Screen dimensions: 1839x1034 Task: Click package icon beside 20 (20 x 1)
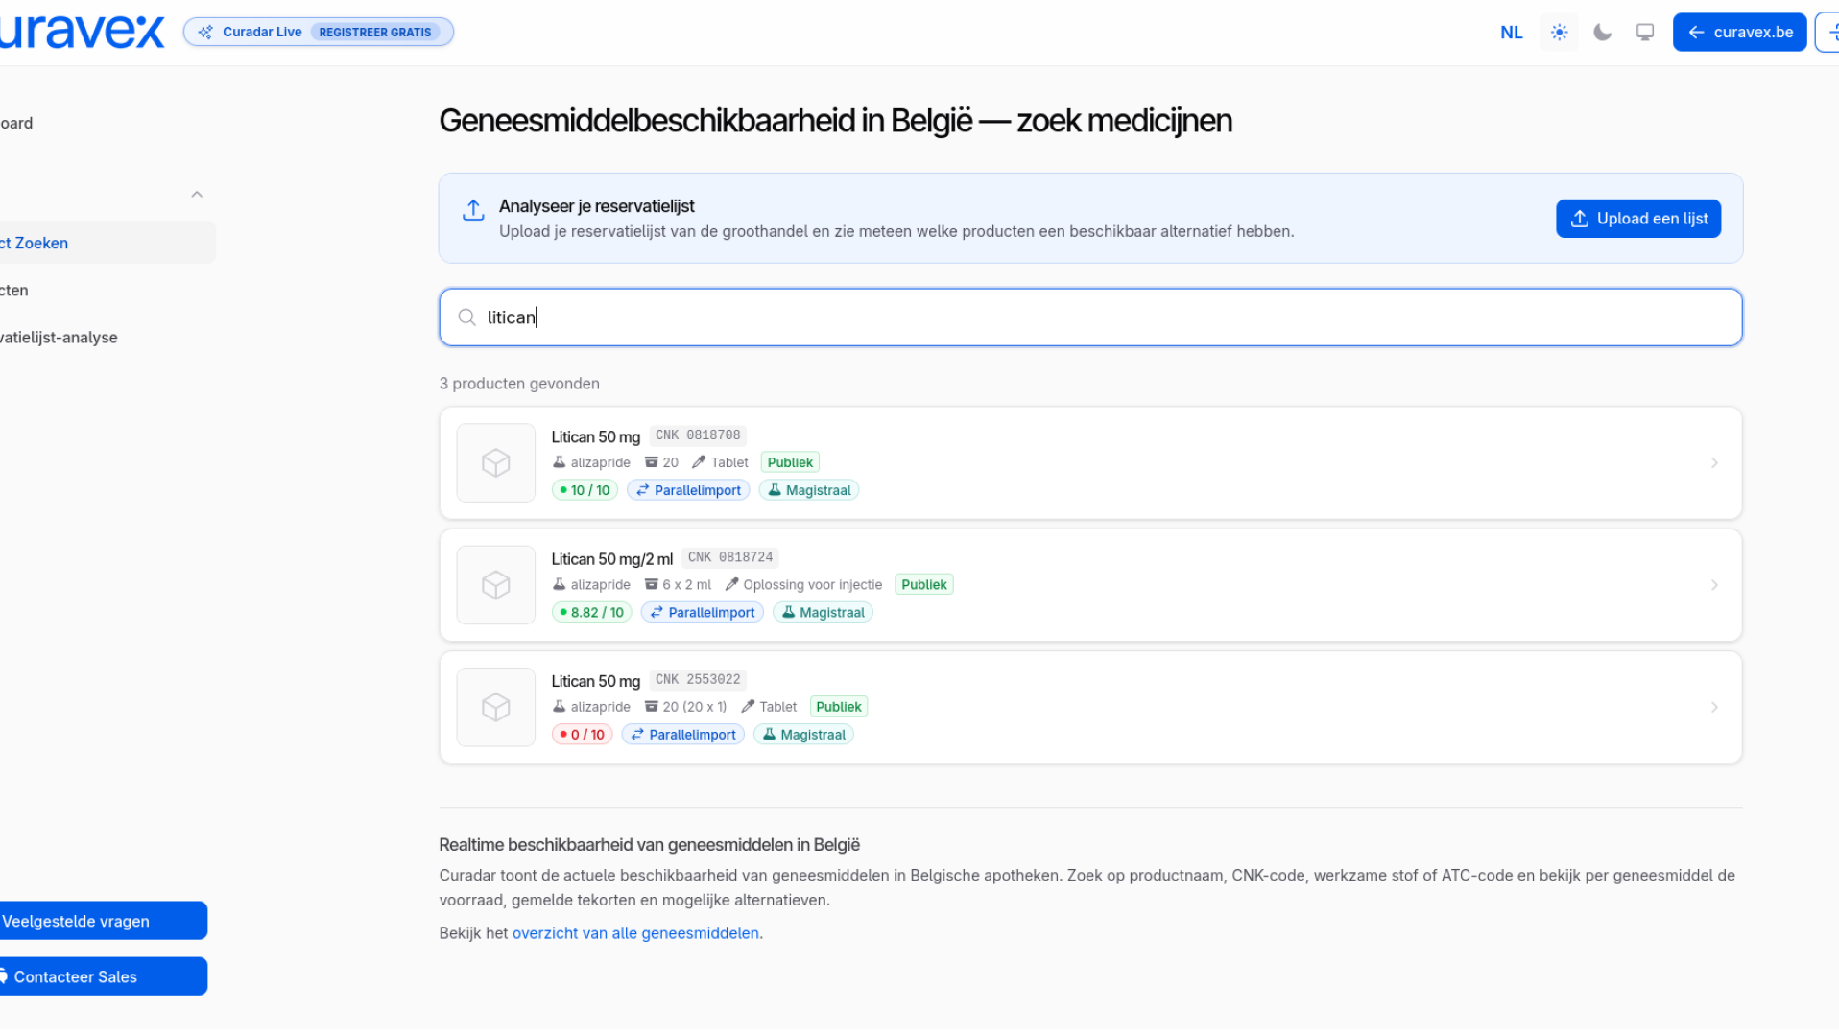coord(652,707)
